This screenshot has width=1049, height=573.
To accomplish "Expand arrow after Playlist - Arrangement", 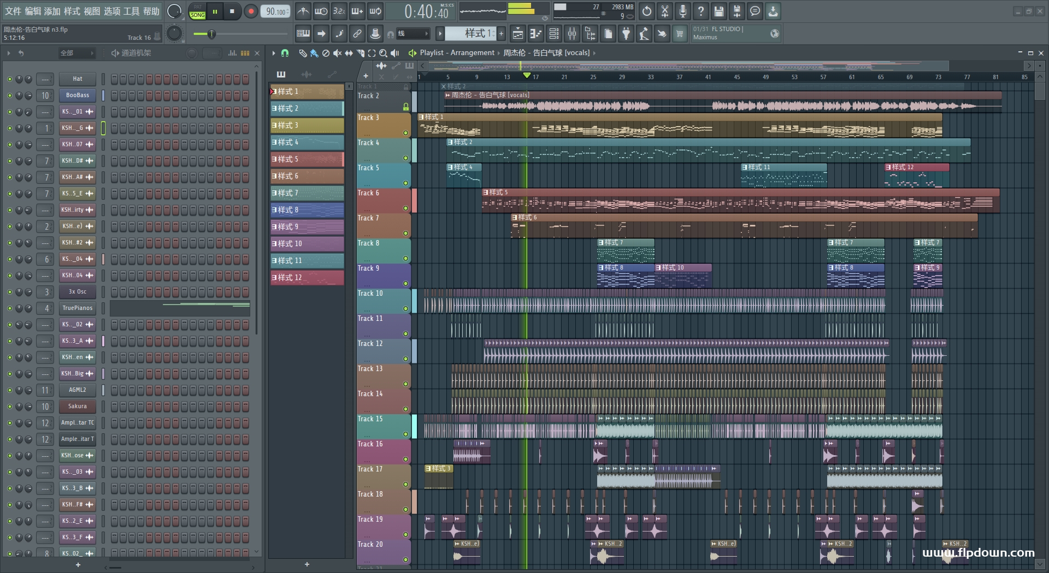I will 499,53.
